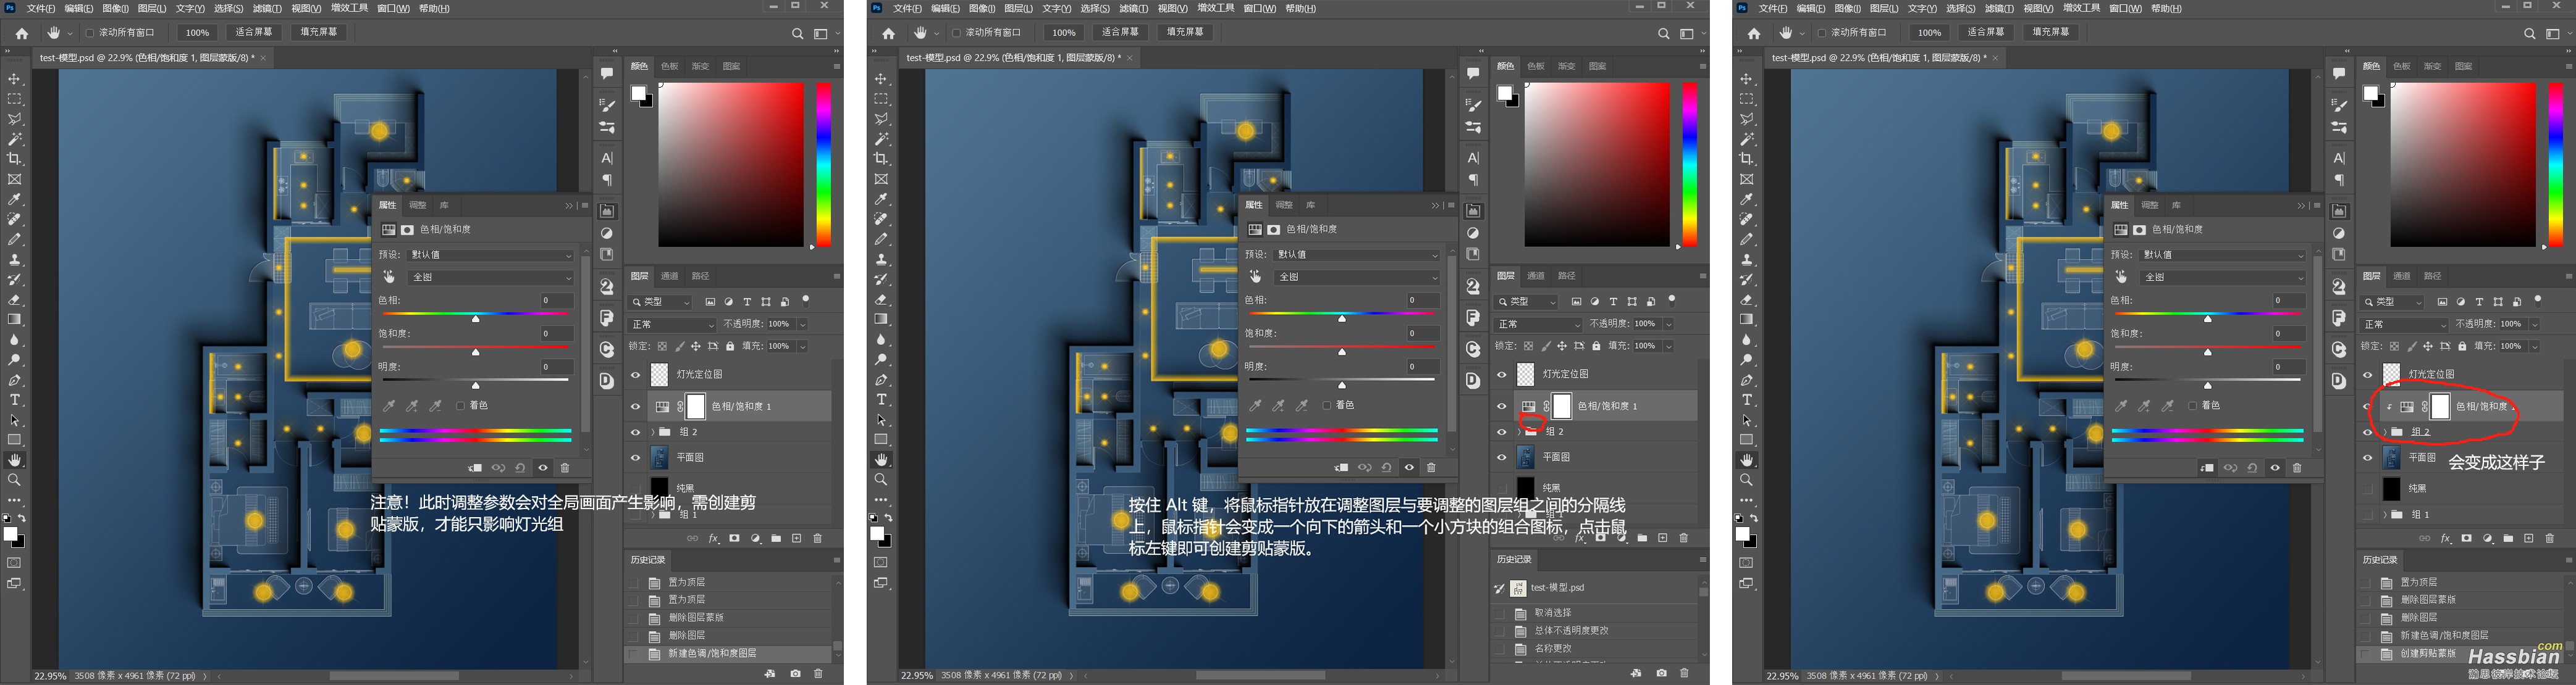Click 适合屏幕 button in middle window
The image size is (2576, 685).
(x=1120, y=32)
